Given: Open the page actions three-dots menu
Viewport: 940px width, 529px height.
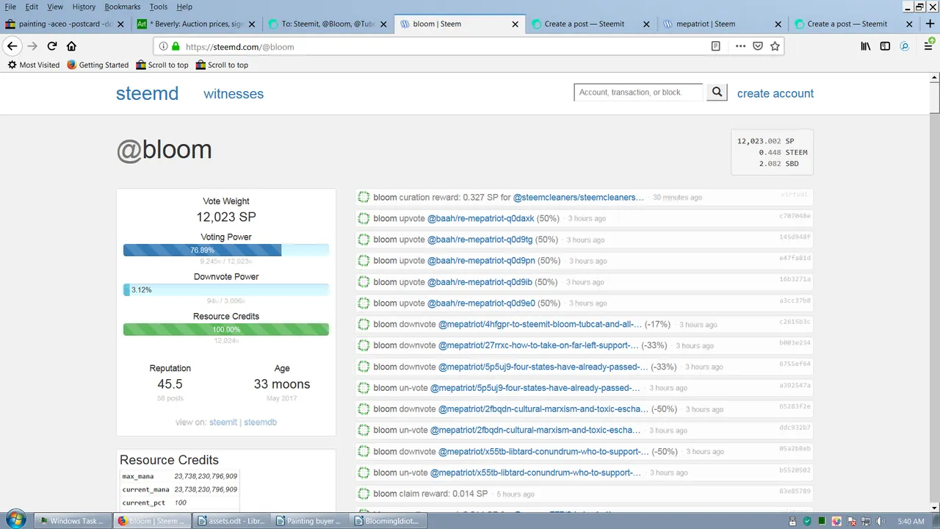Looking at the screenshot, I should pyautogui.click(x=740, y=46).
